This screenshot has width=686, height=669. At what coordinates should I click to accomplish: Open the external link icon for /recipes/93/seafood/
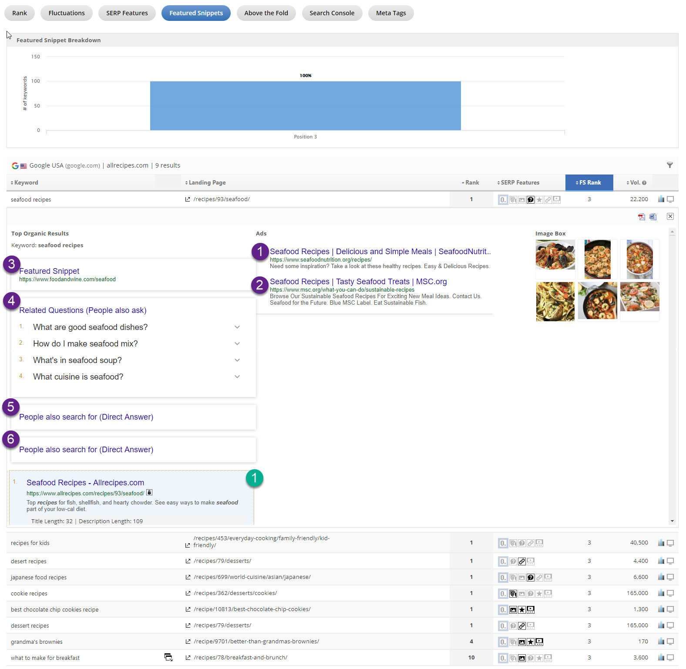(x=188, y=199)
